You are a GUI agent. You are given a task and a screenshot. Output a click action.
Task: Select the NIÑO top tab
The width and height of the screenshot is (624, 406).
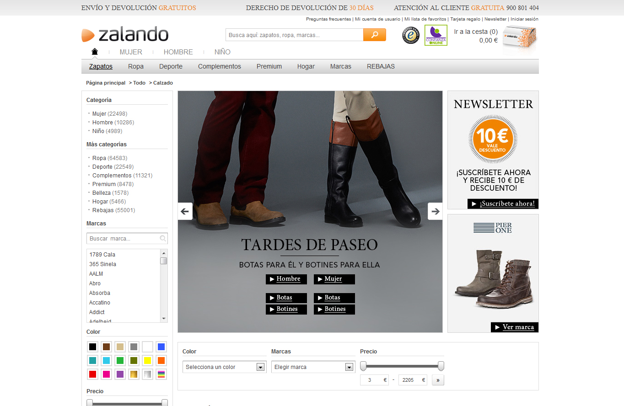222,52
